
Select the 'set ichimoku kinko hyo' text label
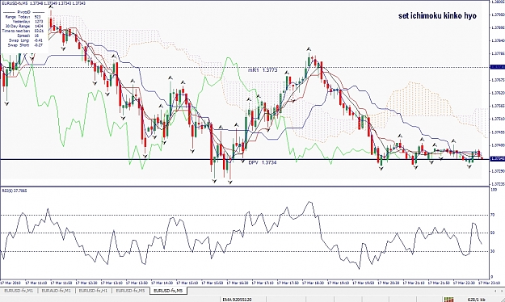point(437,16)
